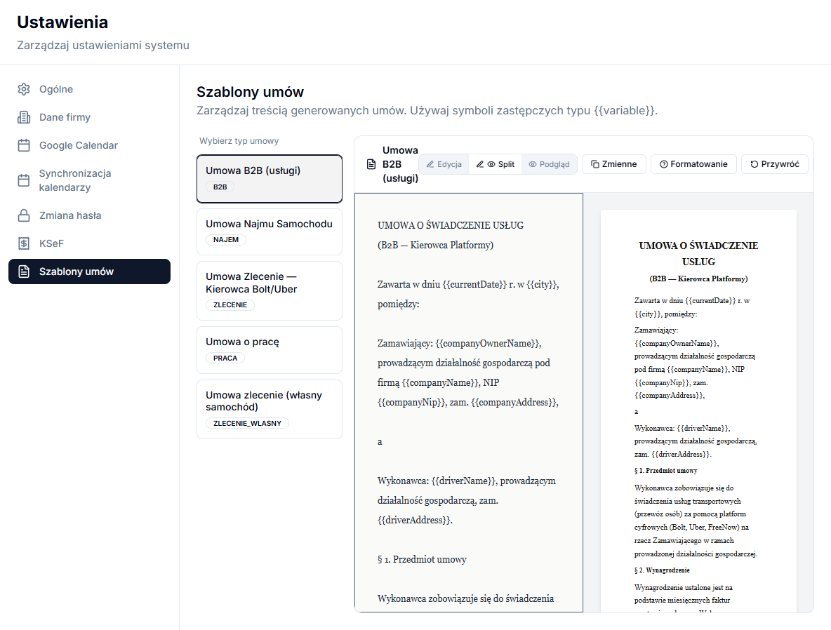The height and width of the screenshot is (630, 831).
Task: Click the {{currentDate}} line in editor
Action: (468, 285)
